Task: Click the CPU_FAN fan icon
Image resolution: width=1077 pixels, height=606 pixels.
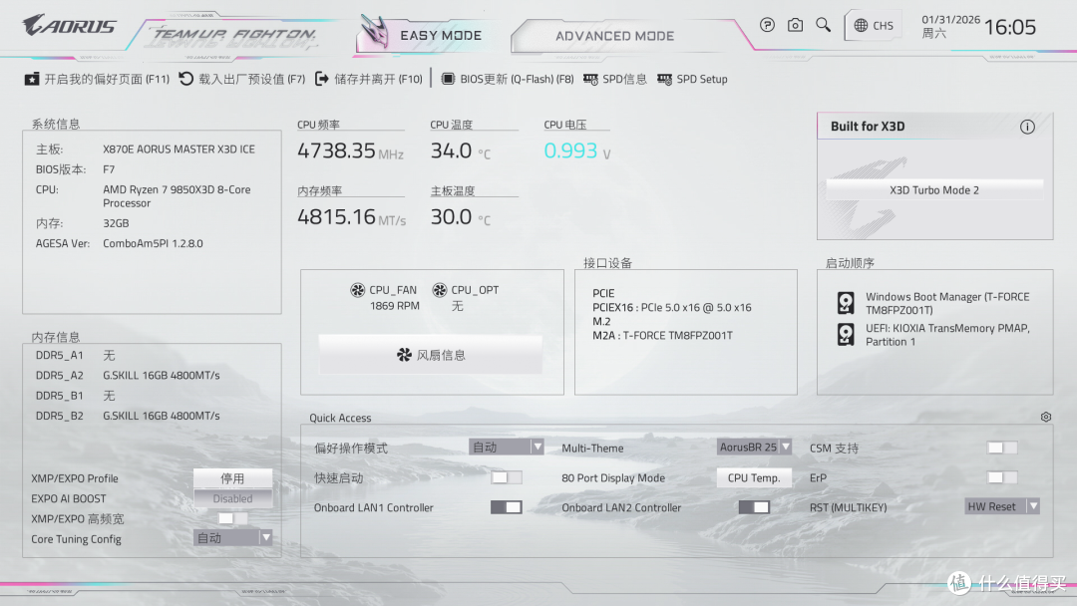Action: [x=357, y=290]
